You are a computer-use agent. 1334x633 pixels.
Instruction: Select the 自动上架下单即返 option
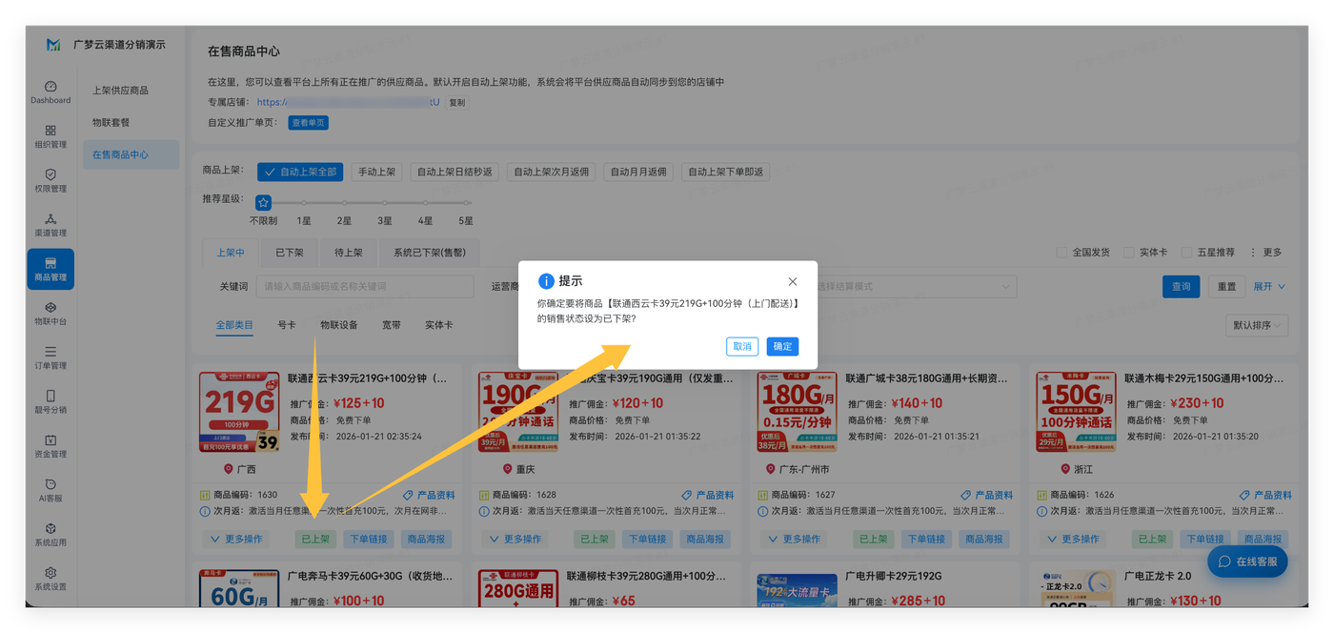point(726,173)
